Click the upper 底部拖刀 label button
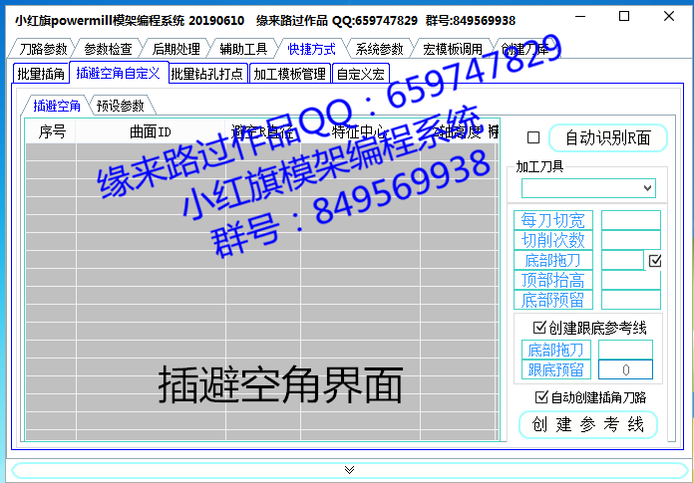This screenshot has width=694, height=483. click(x=552, y=260)
